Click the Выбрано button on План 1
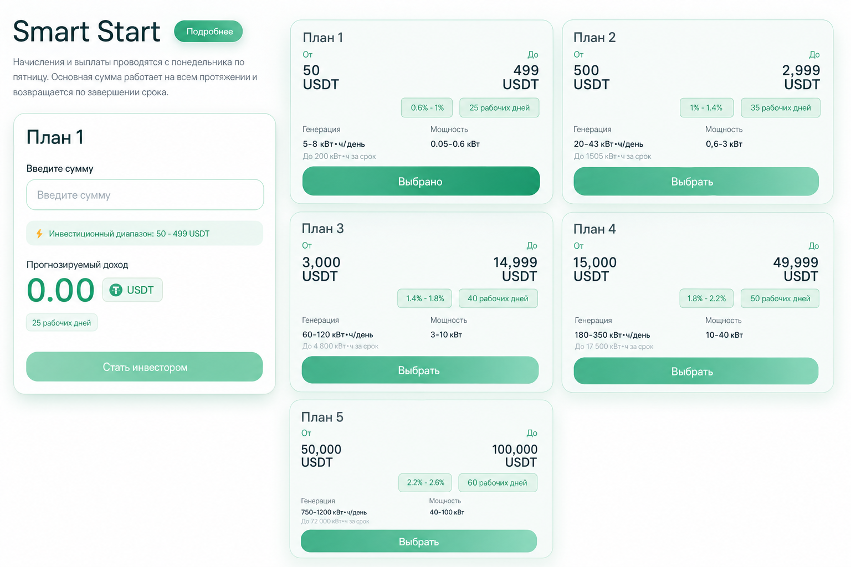The width and height of the screenshot is (851, 567). tap(421, 182)
